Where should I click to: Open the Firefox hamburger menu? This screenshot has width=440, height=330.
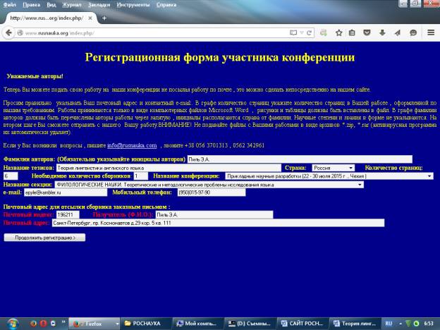(432, 32)
